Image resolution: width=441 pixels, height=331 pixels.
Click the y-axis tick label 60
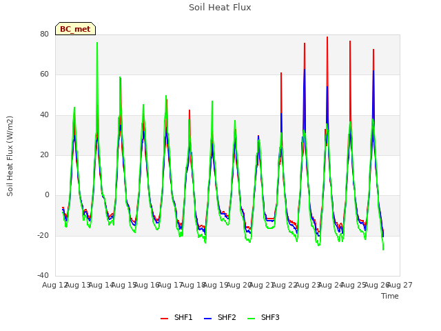[44, 74]
